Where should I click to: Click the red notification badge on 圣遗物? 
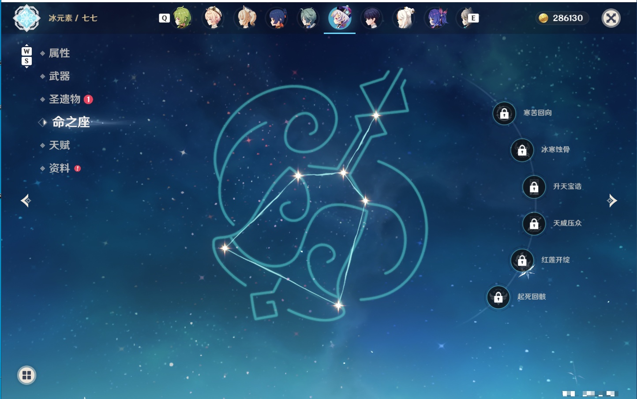pos(88,100)
